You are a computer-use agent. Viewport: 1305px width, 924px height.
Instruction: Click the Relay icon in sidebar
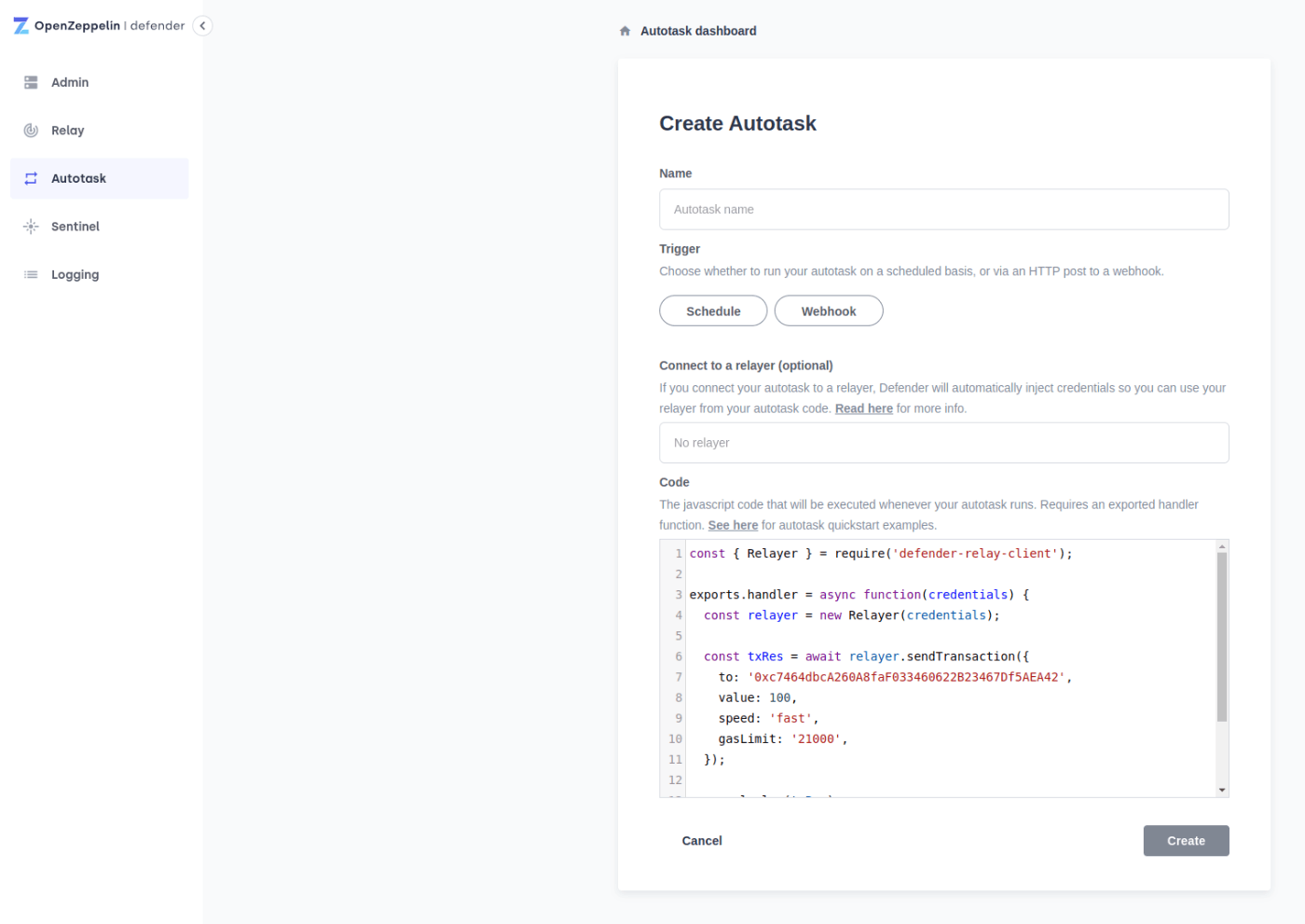[x=31, y=131]
